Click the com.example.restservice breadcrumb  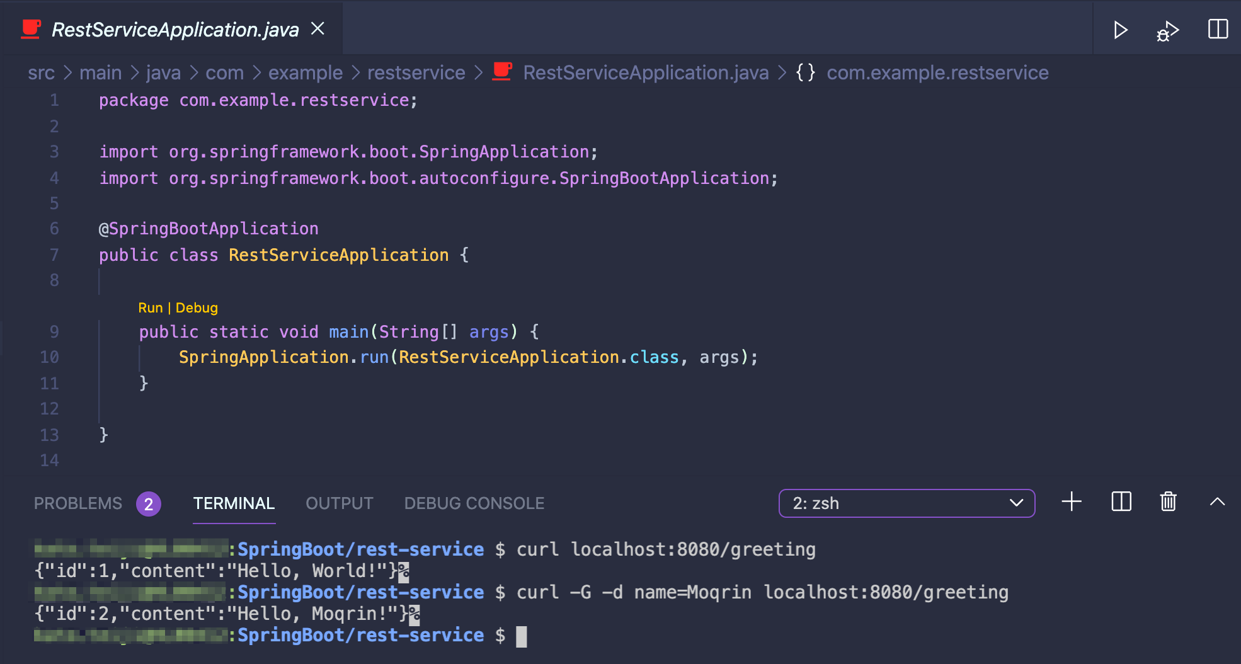[x=937, y=72]
